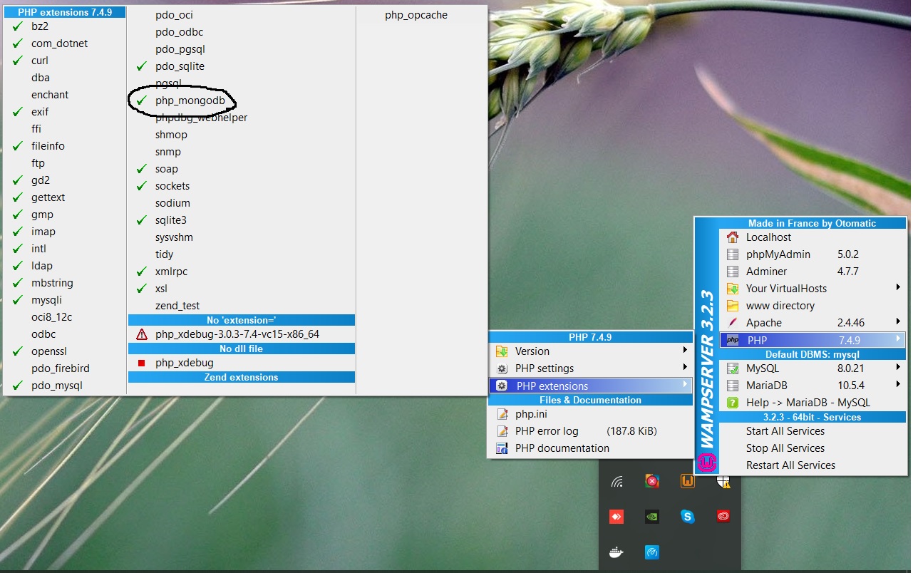Click the phpMyAdmin database icon
The height and width of the screenshot is (573, 913).
point(732,254)
